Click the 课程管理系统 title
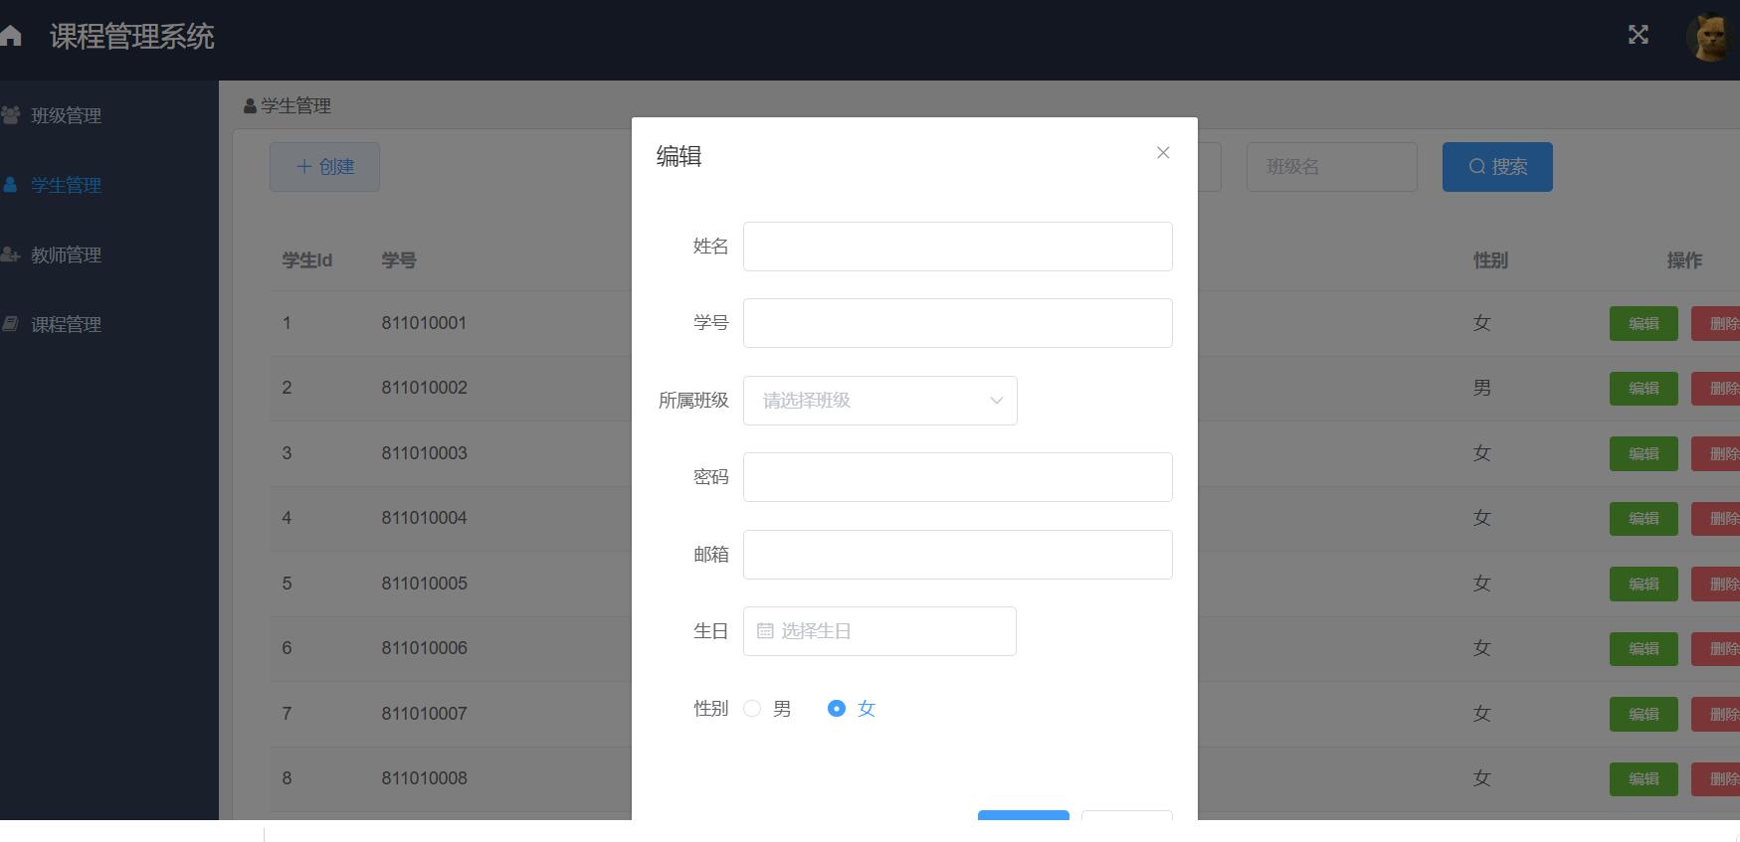Screen dimensions: 1740x842 coord(131,37)
